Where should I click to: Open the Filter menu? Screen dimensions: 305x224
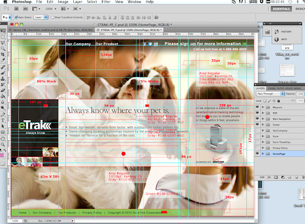pyautogui.click(x=106, y=2)
